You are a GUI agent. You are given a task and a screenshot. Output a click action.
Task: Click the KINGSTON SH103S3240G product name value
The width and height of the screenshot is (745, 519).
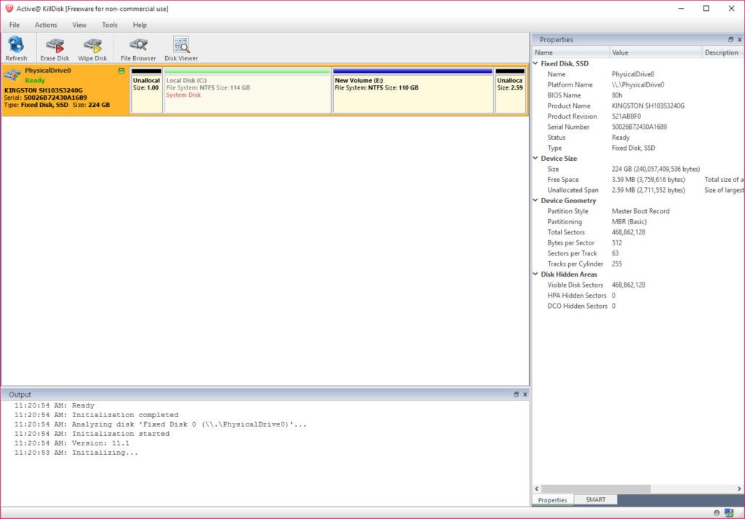(x=648, y=106)
